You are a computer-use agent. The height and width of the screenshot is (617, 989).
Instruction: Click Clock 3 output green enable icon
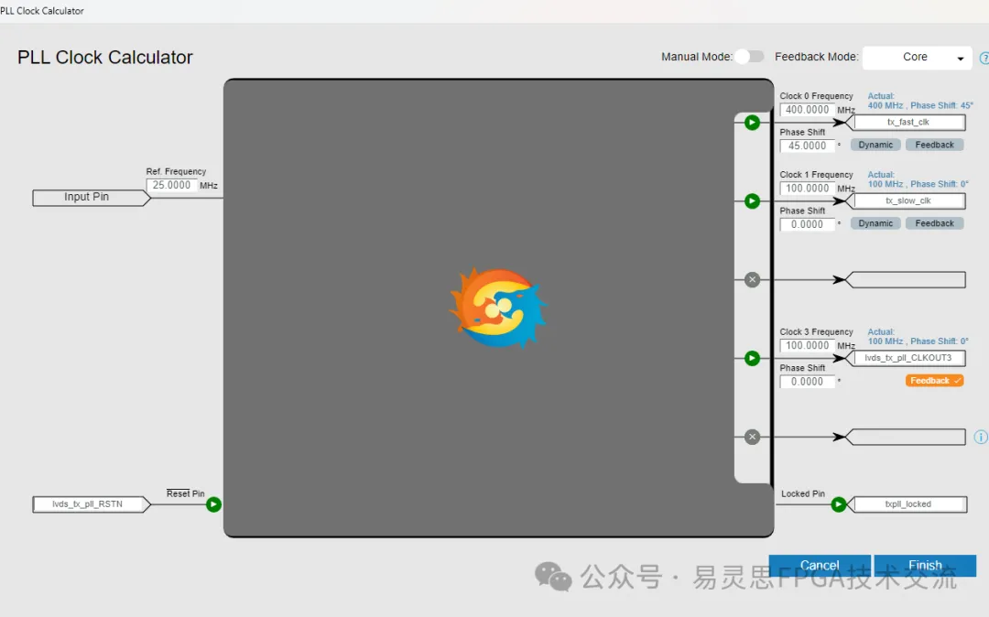pos(752,358)
